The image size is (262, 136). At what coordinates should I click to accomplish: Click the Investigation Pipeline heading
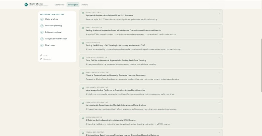pyautogui.click(x=52, y=15)
